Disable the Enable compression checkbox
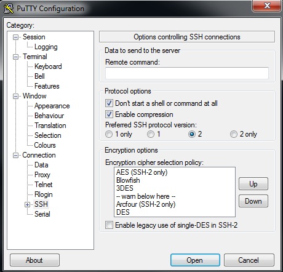The width and height of the screenshot is (283, 272). pyautogui.click(x=109, y=114)
